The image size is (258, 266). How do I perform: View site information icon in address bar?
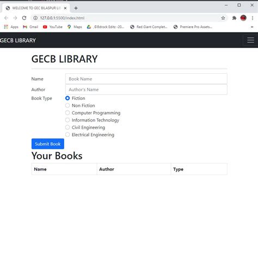pos(35,18)
